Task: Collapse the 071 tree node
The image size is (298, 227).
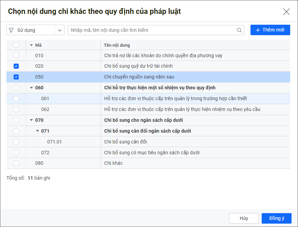Action: [38, 131]
